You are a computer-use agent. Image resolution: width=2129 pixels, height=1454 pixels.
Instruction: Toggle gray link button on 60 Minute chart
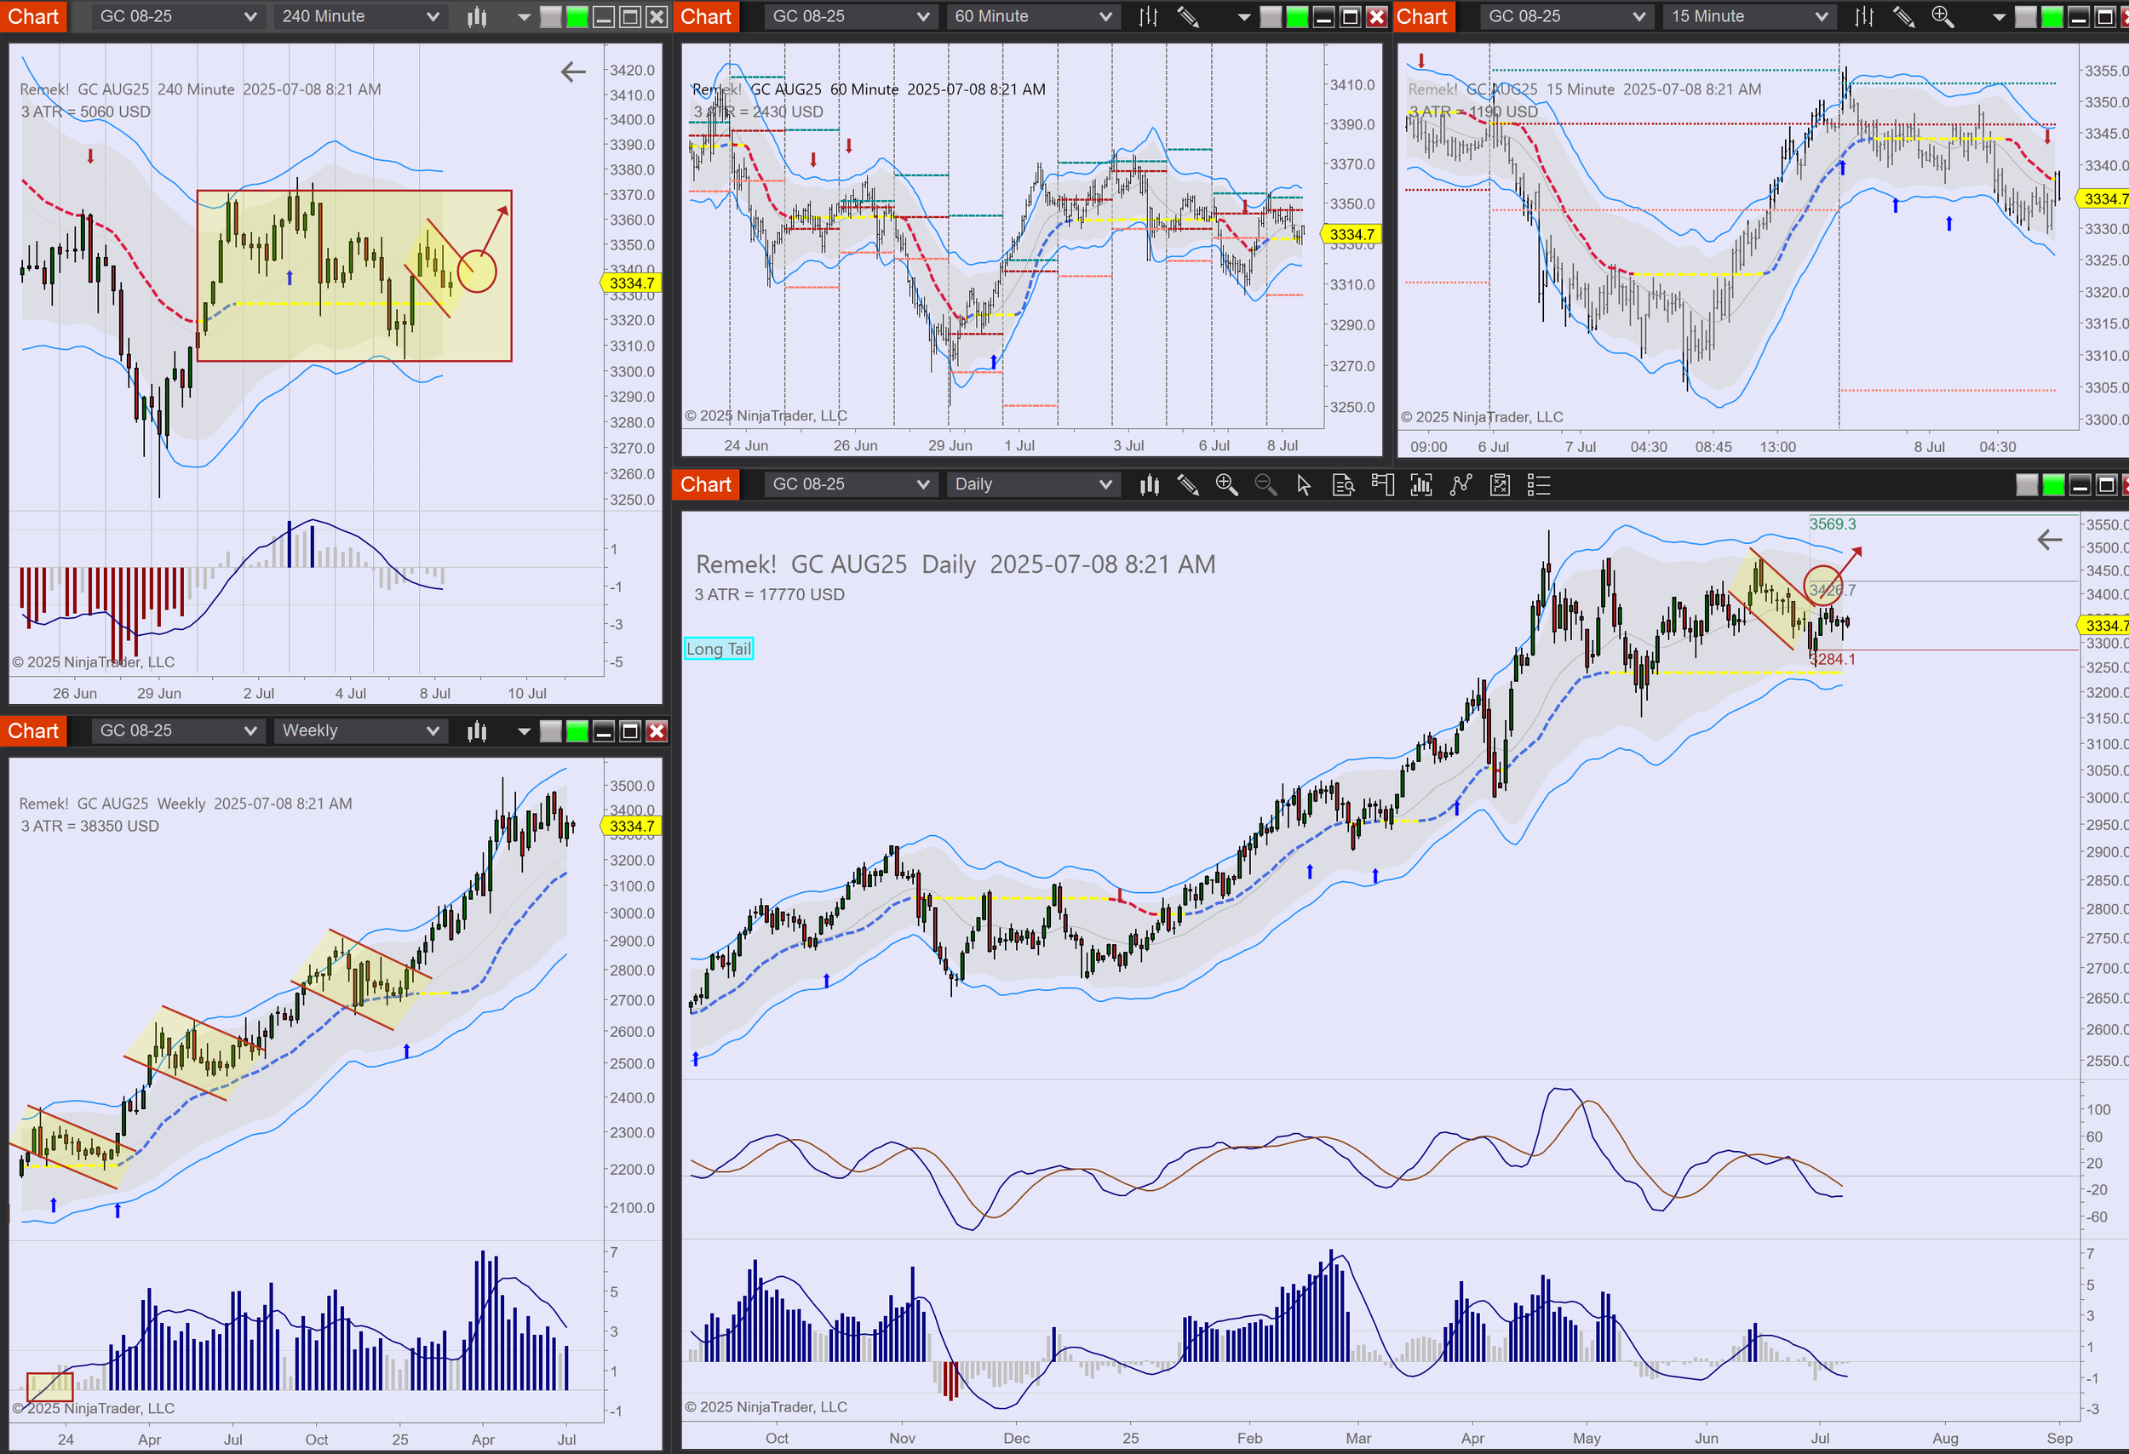click(x=1271, y=16)
